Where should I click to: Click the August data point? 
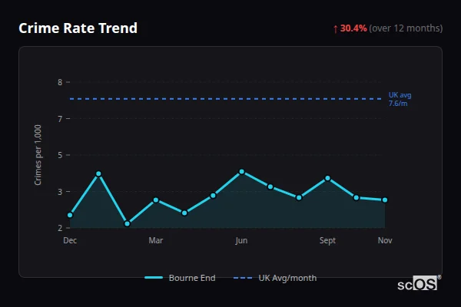click(x=299, y=198)
